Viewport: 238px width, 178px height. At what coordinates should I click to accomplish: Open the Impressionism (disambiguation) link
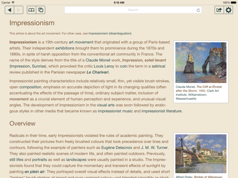(110, 34)
